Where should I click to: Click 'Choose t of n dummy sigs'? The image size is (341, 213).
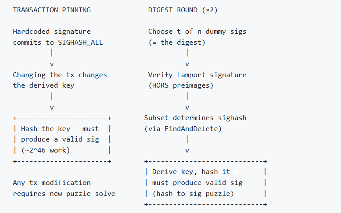point(197,32)
